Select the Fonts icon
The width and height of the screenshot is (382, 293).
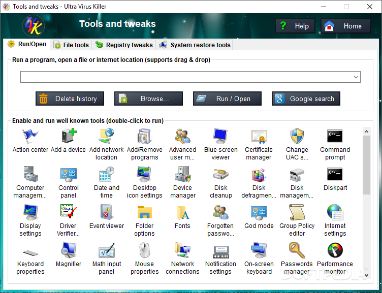pyautogui.click(x=183, y=212)
